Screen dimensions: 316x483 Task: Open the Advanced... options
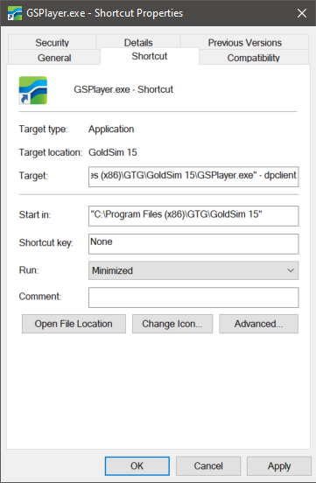click(258, 324)
